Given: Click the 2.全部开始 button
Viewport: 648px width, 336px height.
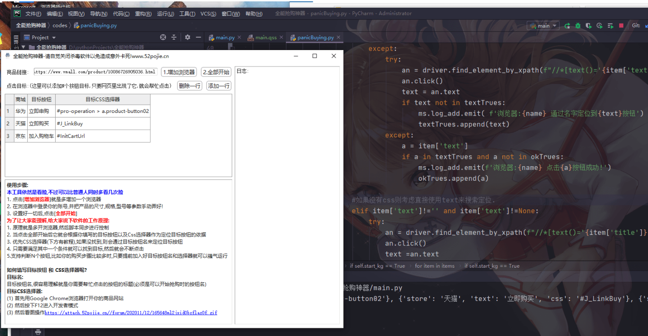Looking at the screenshot, I should click(x=216, y=72).
